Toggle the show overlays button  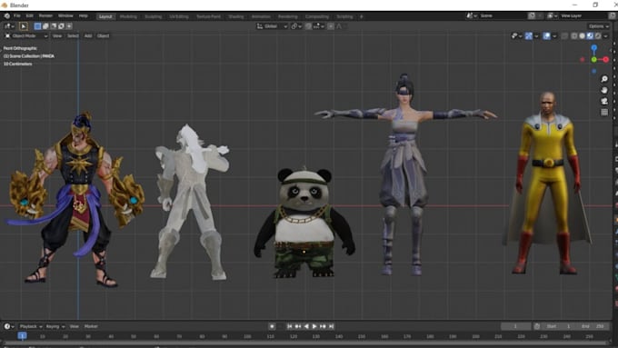coord(547,35)
